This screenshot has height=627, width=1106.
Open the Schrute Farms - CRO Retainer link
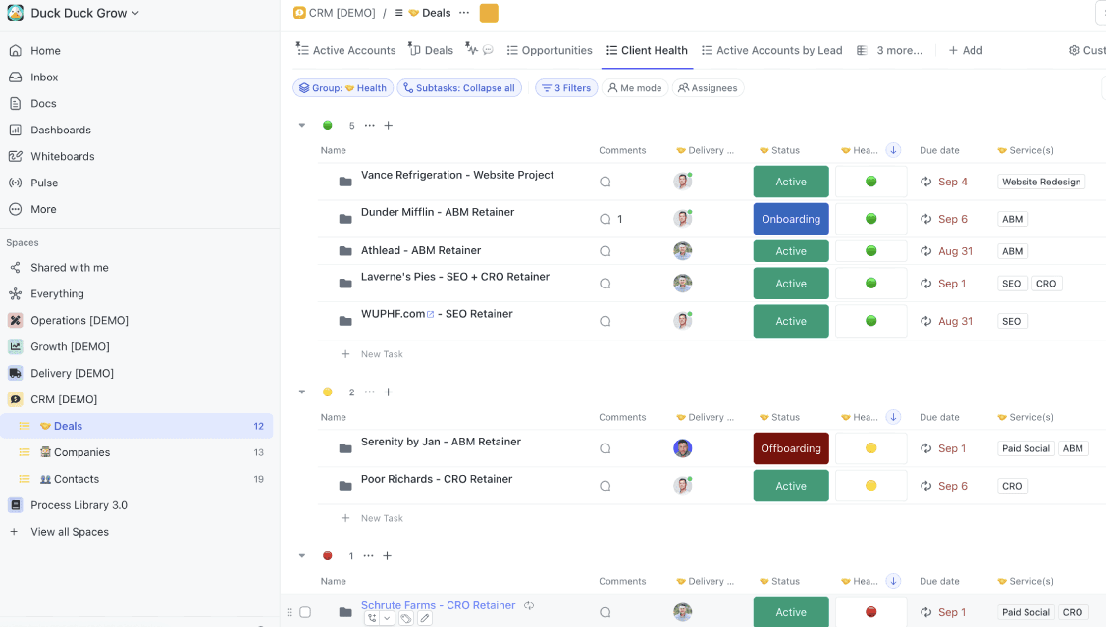[x=438, y=605]
